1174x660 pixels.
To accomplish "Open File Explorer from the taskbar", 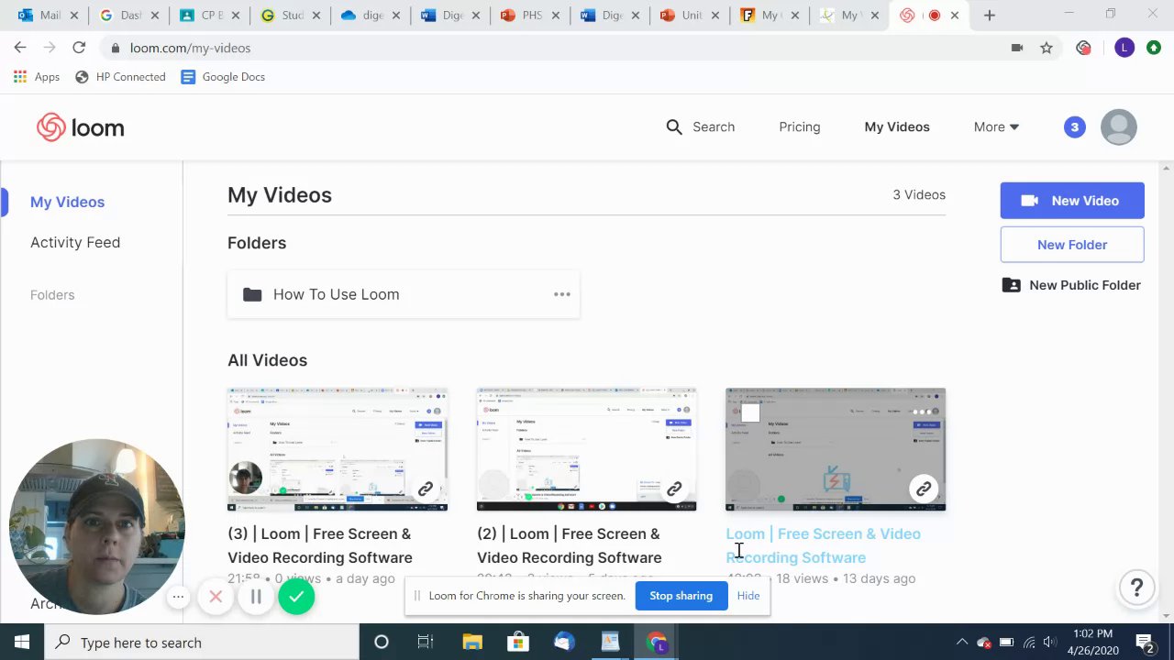I will (471, 642).
